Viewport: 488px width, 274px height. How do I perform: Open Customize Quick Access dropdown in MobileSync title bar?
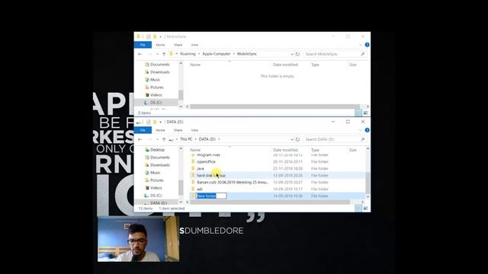(161, 37)
